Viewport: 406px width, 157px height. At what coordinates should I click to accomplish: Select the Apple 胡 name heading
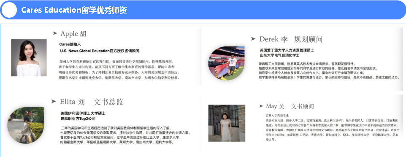tap(73, 33)
